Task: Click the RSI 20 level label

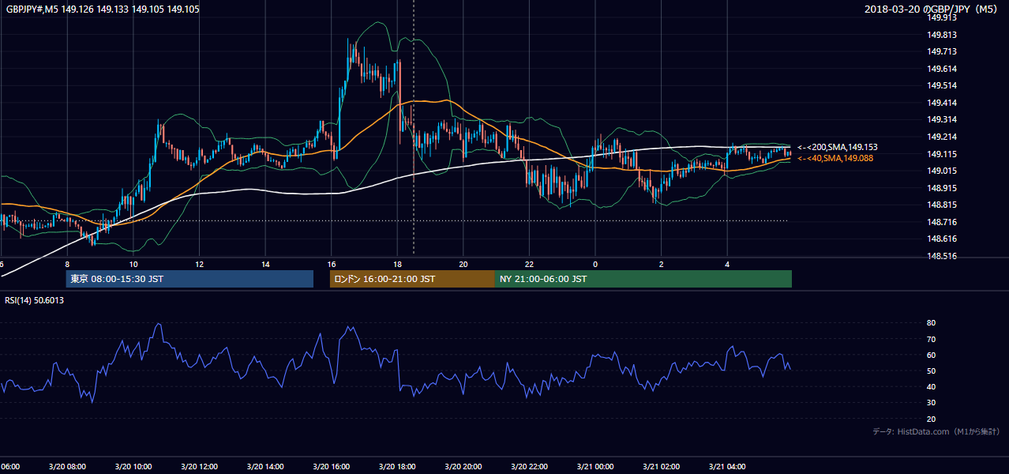Action: 931,419
